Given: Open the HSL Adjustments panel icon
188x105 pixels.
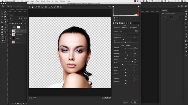Looking at the screenshot, I should pyautogui.click(x=120, y=23).
